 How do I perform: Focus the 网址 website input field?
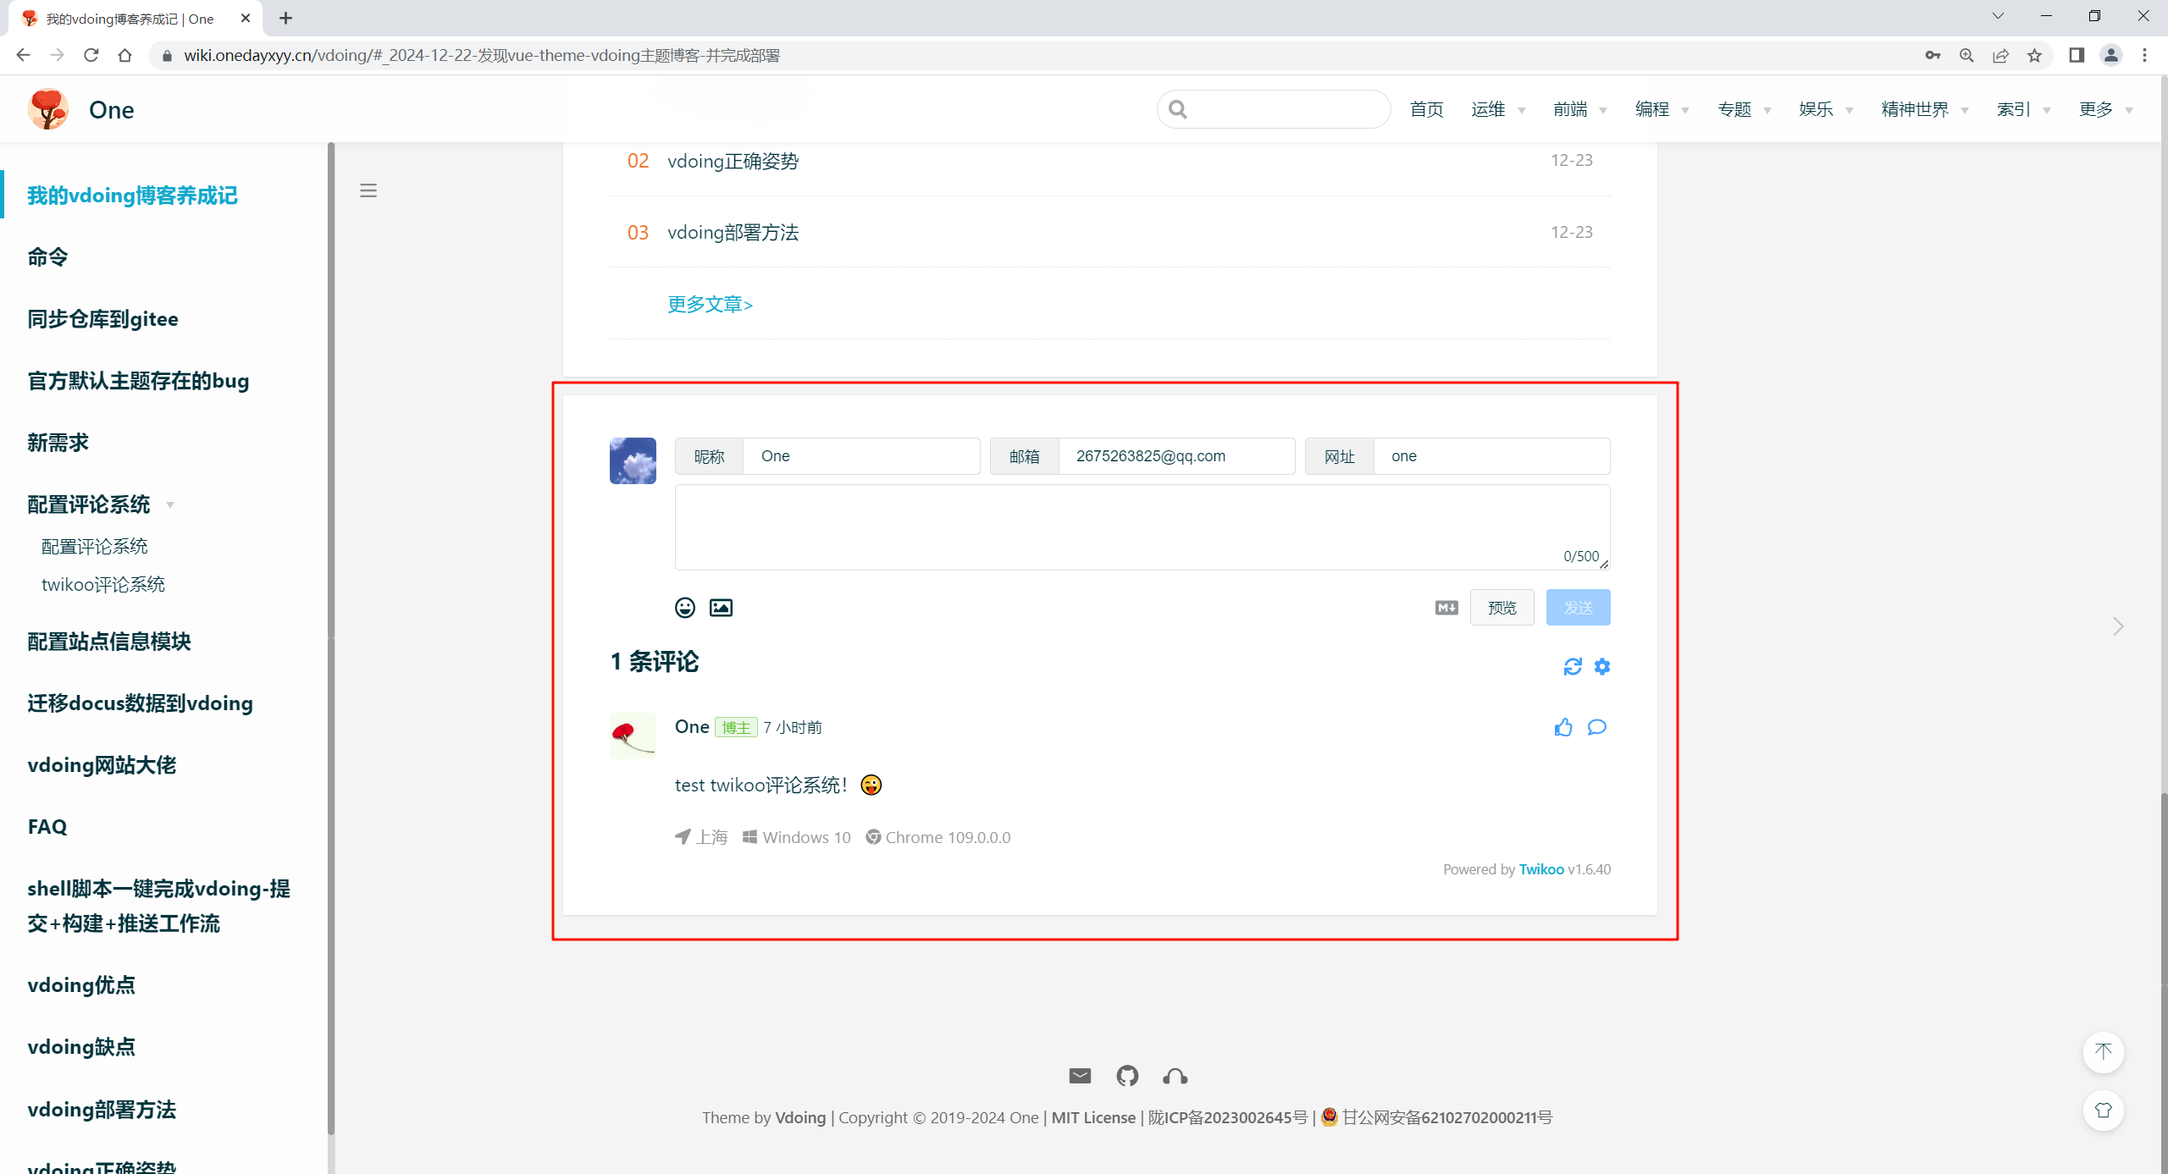pos(1491,456)
